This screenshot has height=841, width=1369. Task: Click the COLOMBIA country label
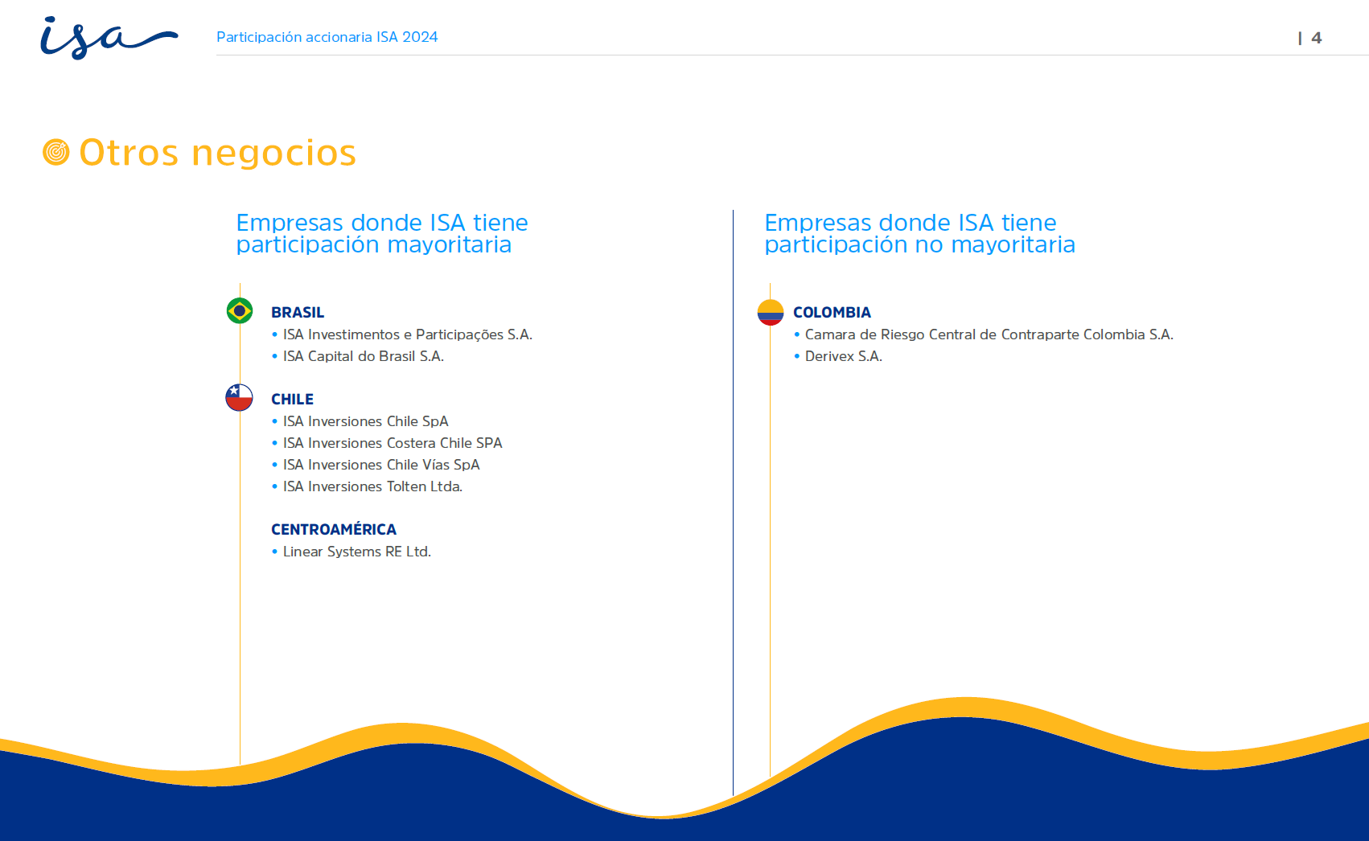click(x=832, y=313)
